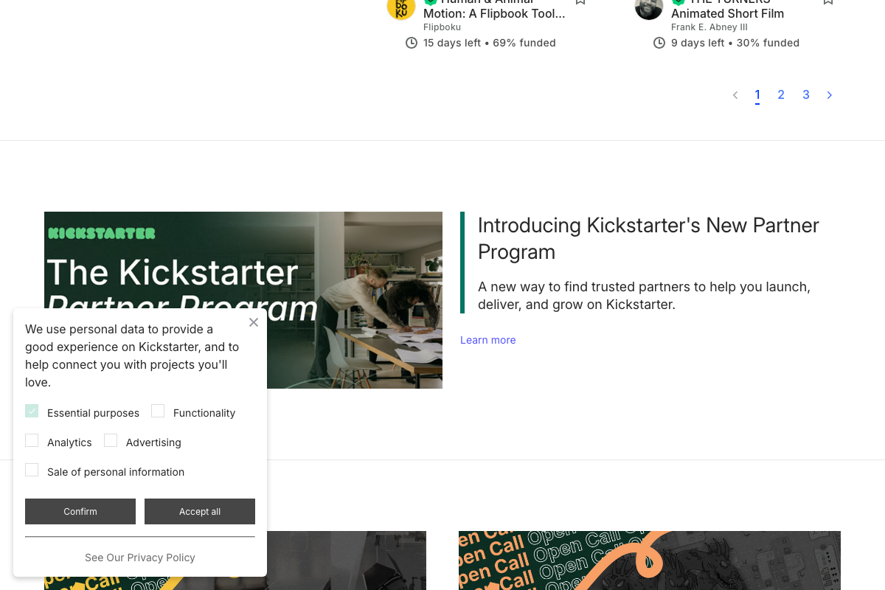Click the verified badge on THE TURNERS project

coord(680,1)
